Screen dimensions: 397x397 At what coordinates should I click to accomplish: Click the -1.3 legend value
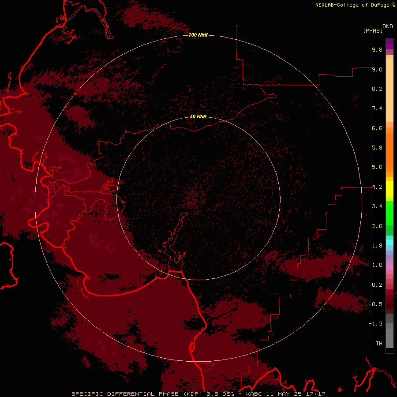tap(375, 324)
